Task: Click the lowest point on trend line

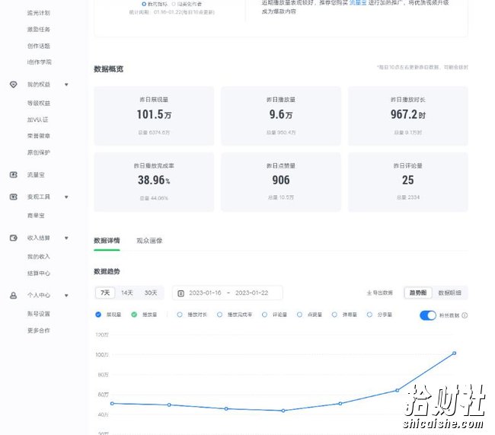Action: point(283,411)
